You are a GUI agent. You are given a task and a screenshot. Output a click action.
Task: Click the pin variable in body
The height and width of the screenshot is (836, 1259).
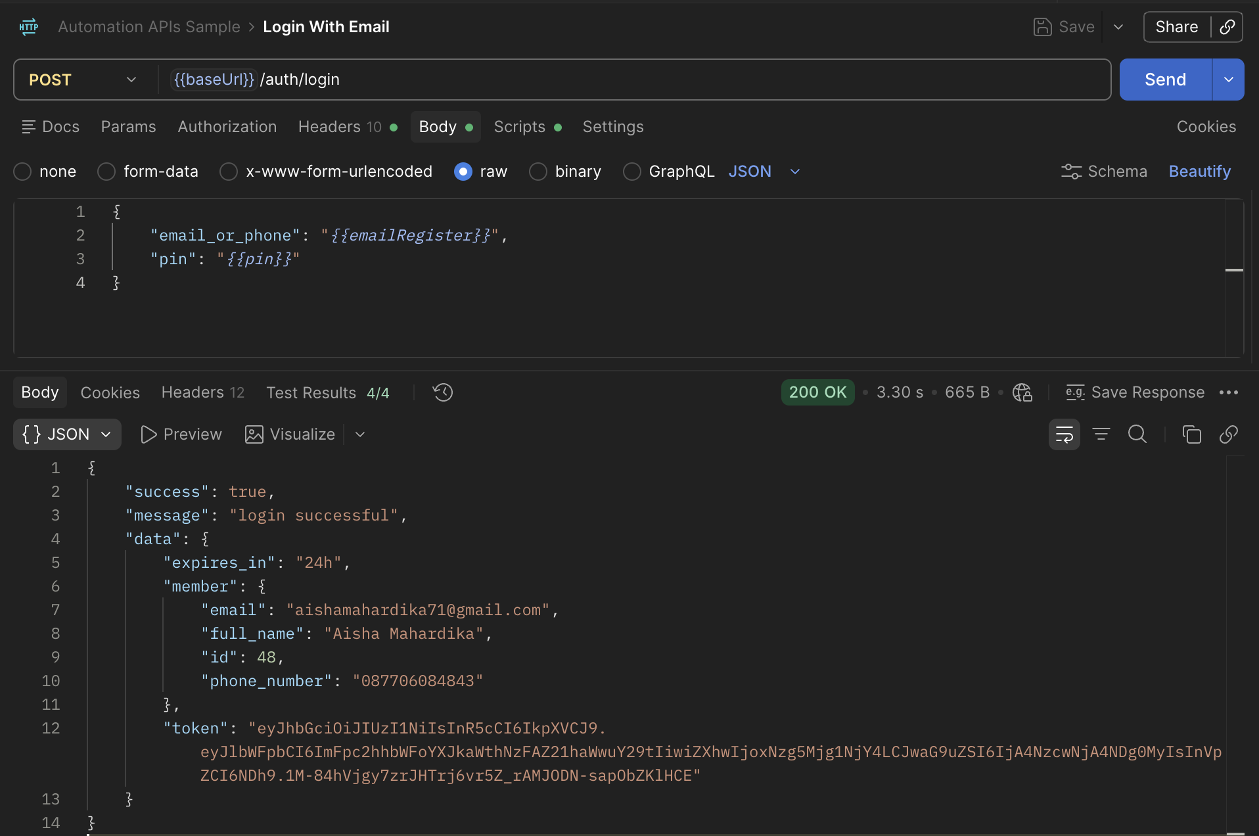coord(259,259)
